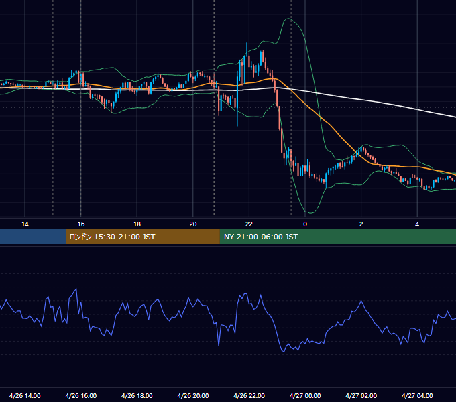Click the 4/26 22:00 date label
Viewport: 456px width, 402px height.
point(249,395)
